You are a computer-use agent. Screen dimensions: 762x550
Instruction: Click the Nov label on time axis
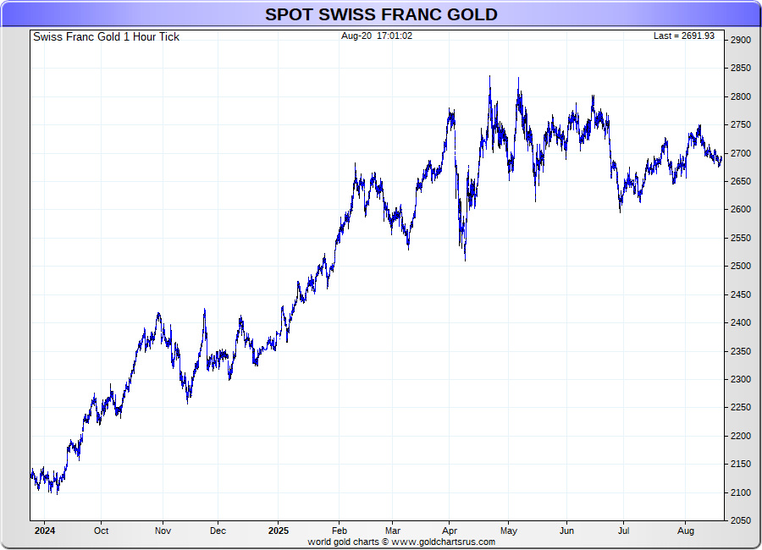point(163,531)
